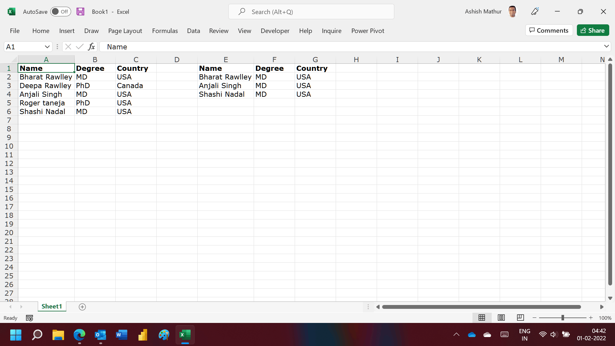Image resolution: width=615 pixels, height=346 pixels.
Task: Click the Save disk icon
Action: tap(80, 12)
